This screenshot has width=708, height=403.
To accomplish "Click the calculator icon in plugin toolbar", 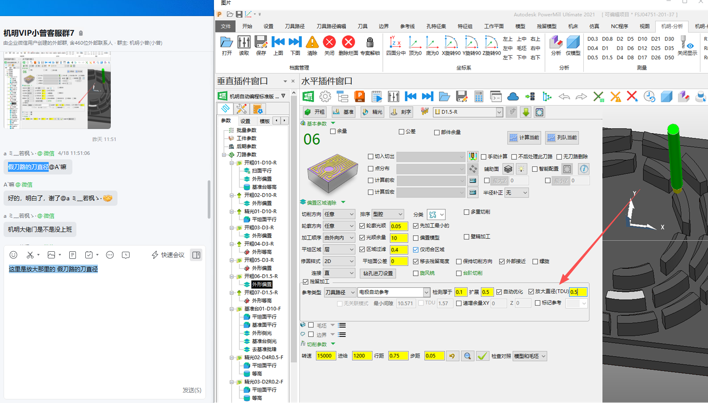I will pos(479,96).
